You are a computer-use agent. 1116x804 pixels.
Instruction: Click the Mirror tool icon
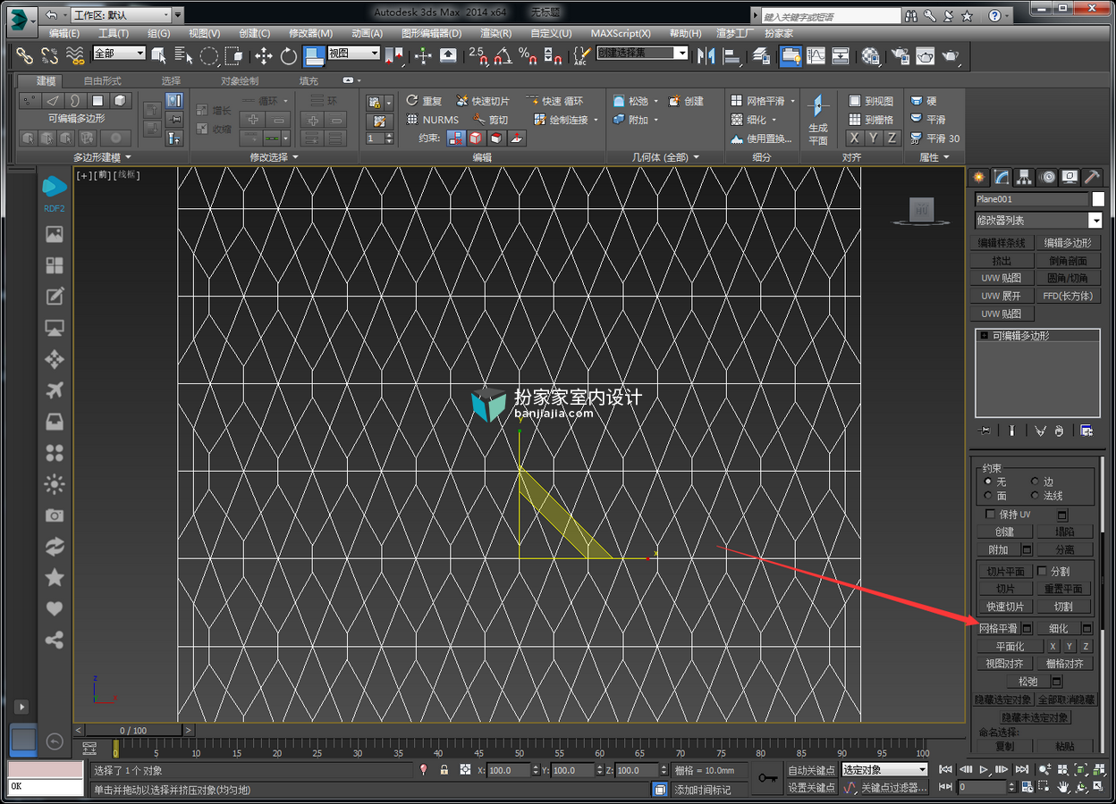pos(707,55)
